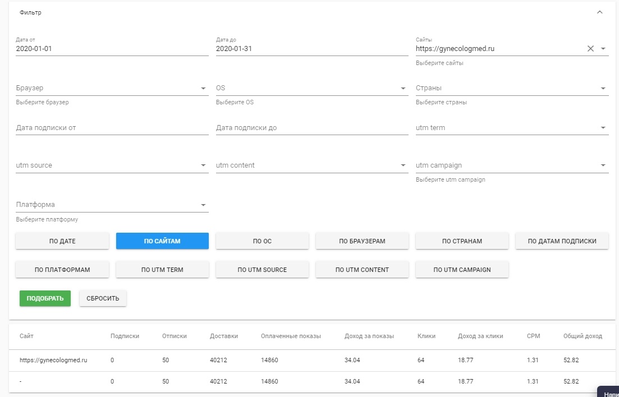Expand the utm campaign dropdown
The image size is (619, 397).
(603, 165)
